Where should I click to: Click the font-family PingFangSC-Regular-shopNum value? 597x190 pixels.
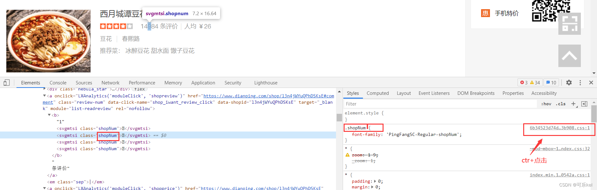422,134
